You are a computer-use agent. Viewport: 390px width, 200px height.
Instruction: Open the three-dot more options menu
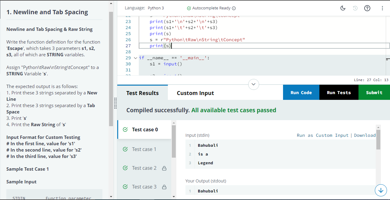pos(382,8)
